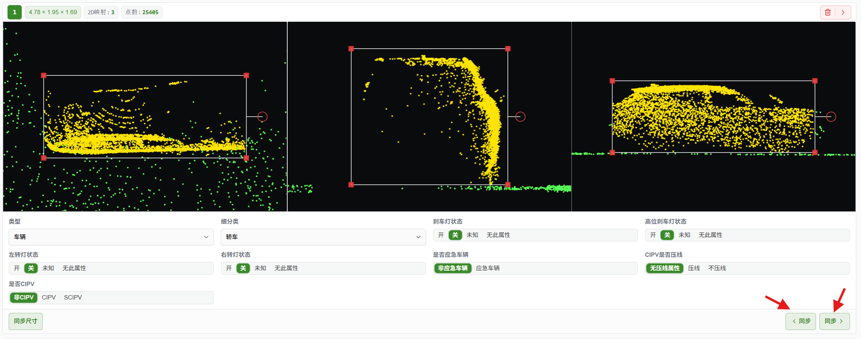Set 右转灯状态 to 无此属性

click(286, 268)
